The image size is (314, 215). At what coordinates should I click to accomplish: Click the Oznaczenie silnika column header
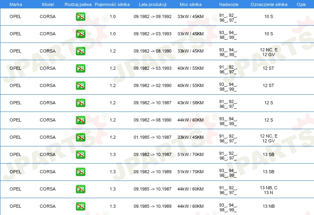[269, 4]
